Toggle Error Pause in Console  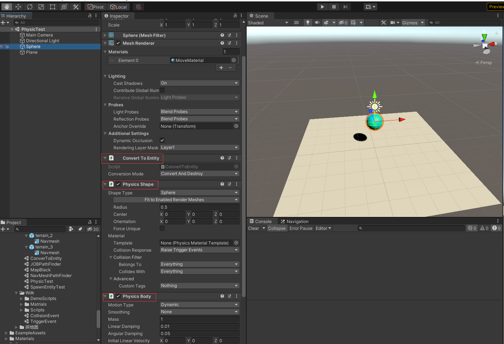click(x=301, y=228)
